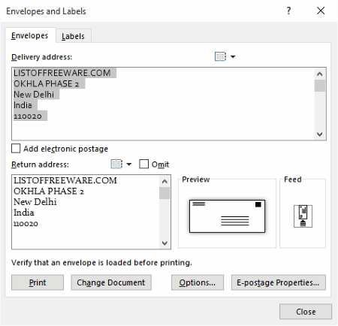Expand the delivery address book dropdown arrow

pyautogui.click(x=233, y=56)
